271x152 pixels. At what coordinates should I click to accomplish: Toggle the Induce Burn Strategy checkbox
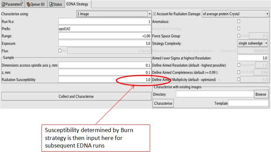(x=239, y=28)
